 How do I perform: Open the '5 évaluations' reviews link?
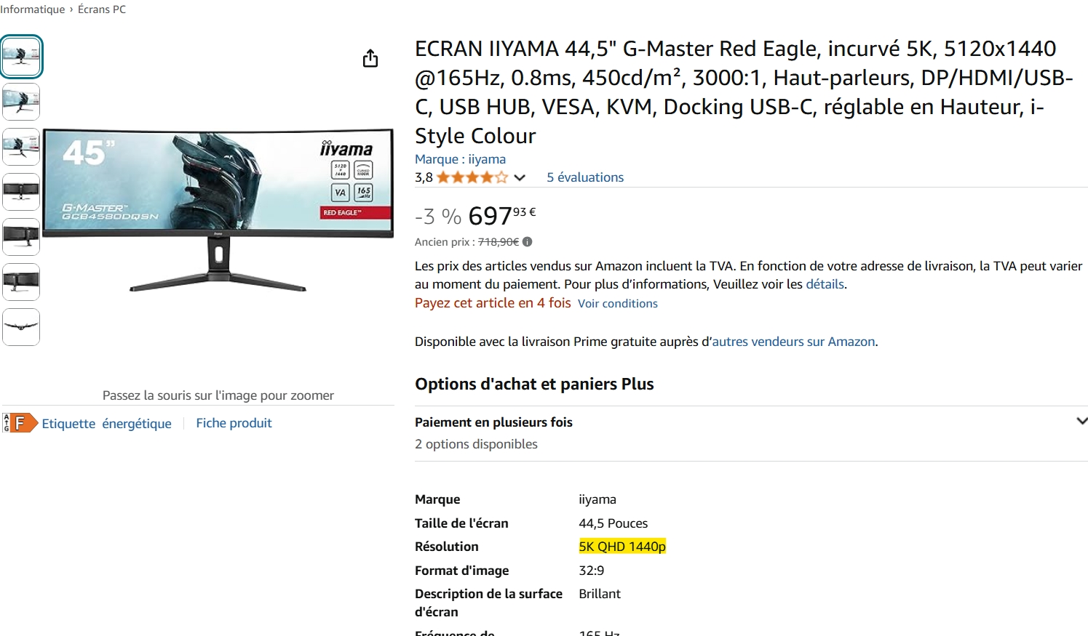click(585, 177)
